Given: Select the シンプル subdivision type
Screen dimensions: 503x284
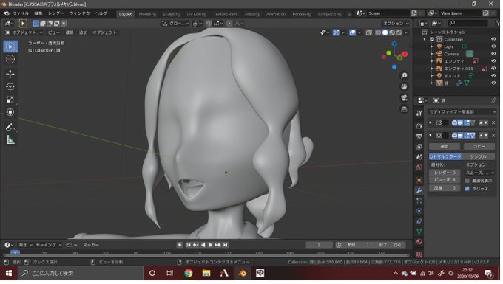Looking at the screenshot, I should (479, 156).
